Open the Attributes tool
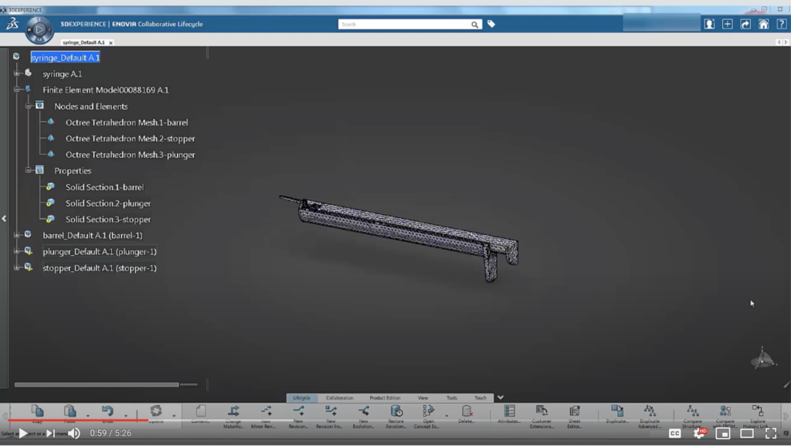791x446 pixels. (x=509, y=411)
